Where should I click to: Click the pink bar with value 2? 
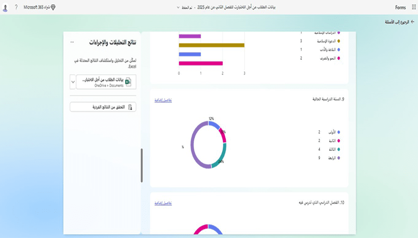(x=201, y=63)
